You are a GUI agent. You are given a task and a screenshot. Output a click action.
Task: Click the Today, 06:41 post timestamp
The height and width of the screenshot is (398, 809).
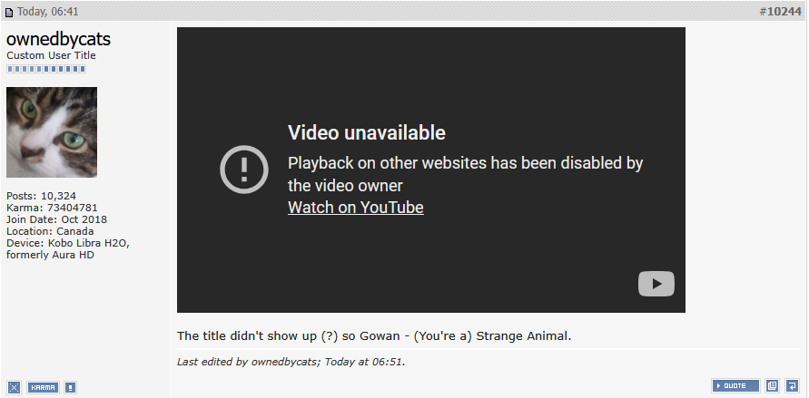tap(48, 11)
